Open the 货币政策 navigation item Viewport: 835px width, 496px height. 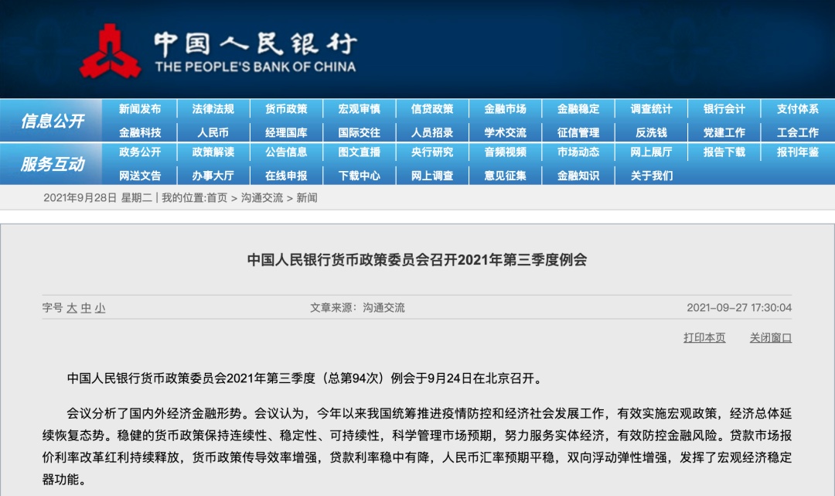pyautogui.click(x=286, y=109)
